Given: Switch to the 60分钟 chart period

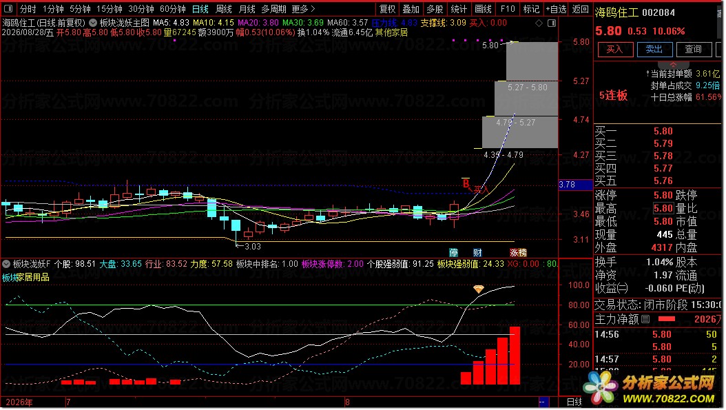Looking at the screenshot, I should (172, 9).
